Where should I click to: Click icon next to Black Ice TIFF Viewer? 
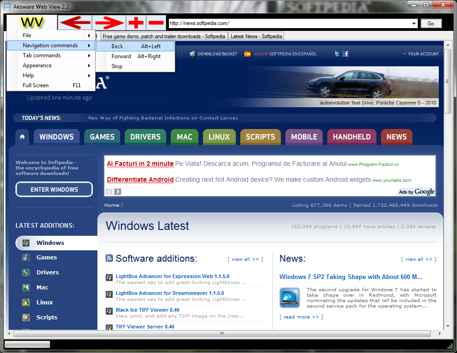coord(109,311)
